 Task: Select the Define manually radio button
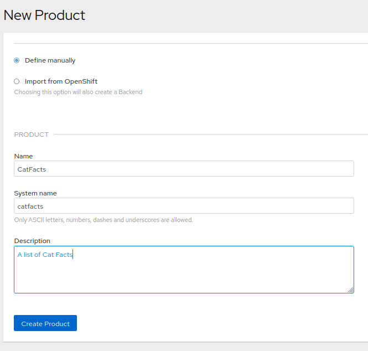pyautogui.click(x=17, y=60)
